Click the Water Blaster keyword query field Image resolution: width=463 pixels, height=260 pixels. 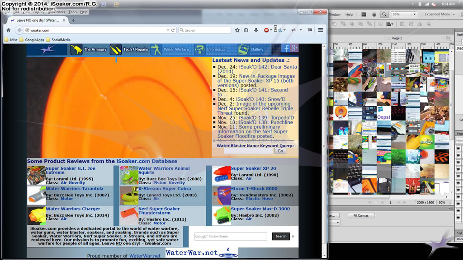[x=248, y=151]
